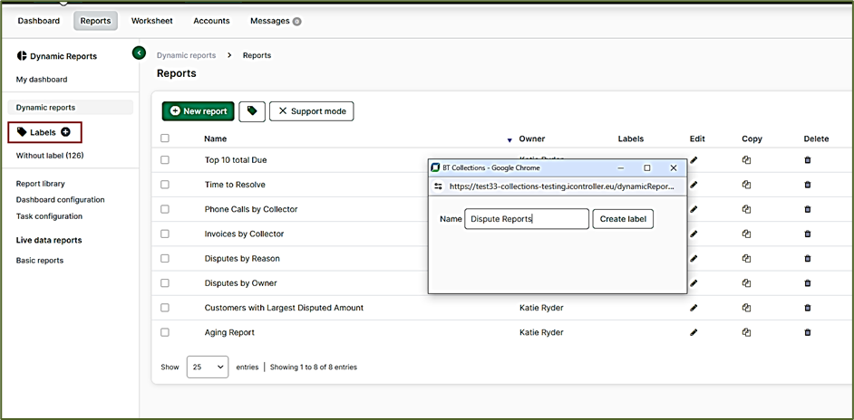The width and height of the screenshot is (854, 420).
Task: Copy the Invoices by Collector report
Action: tap(747, 234)
